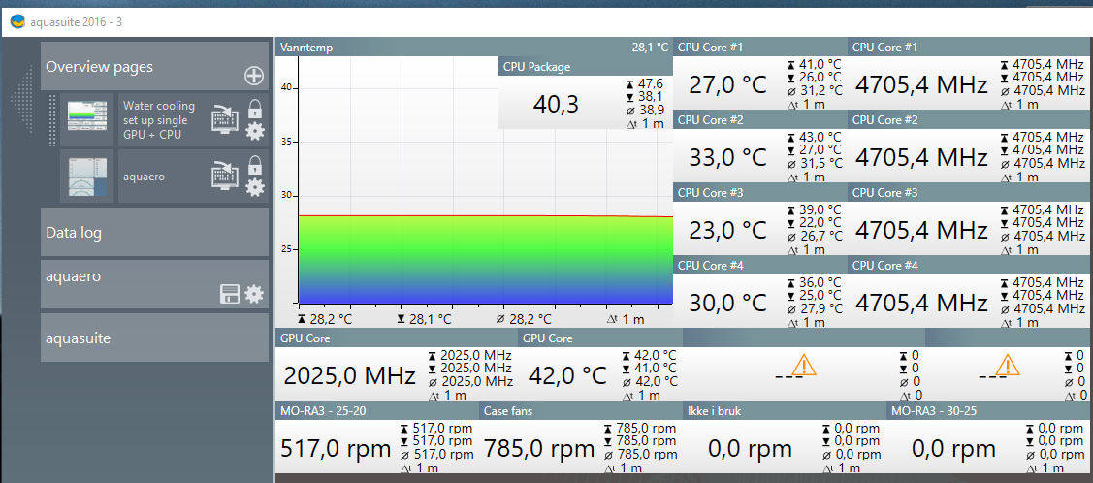Click CPU Core #3 clock 4705,4 MHz value
Screen dimensions: 1093x483
pos(921,230)
